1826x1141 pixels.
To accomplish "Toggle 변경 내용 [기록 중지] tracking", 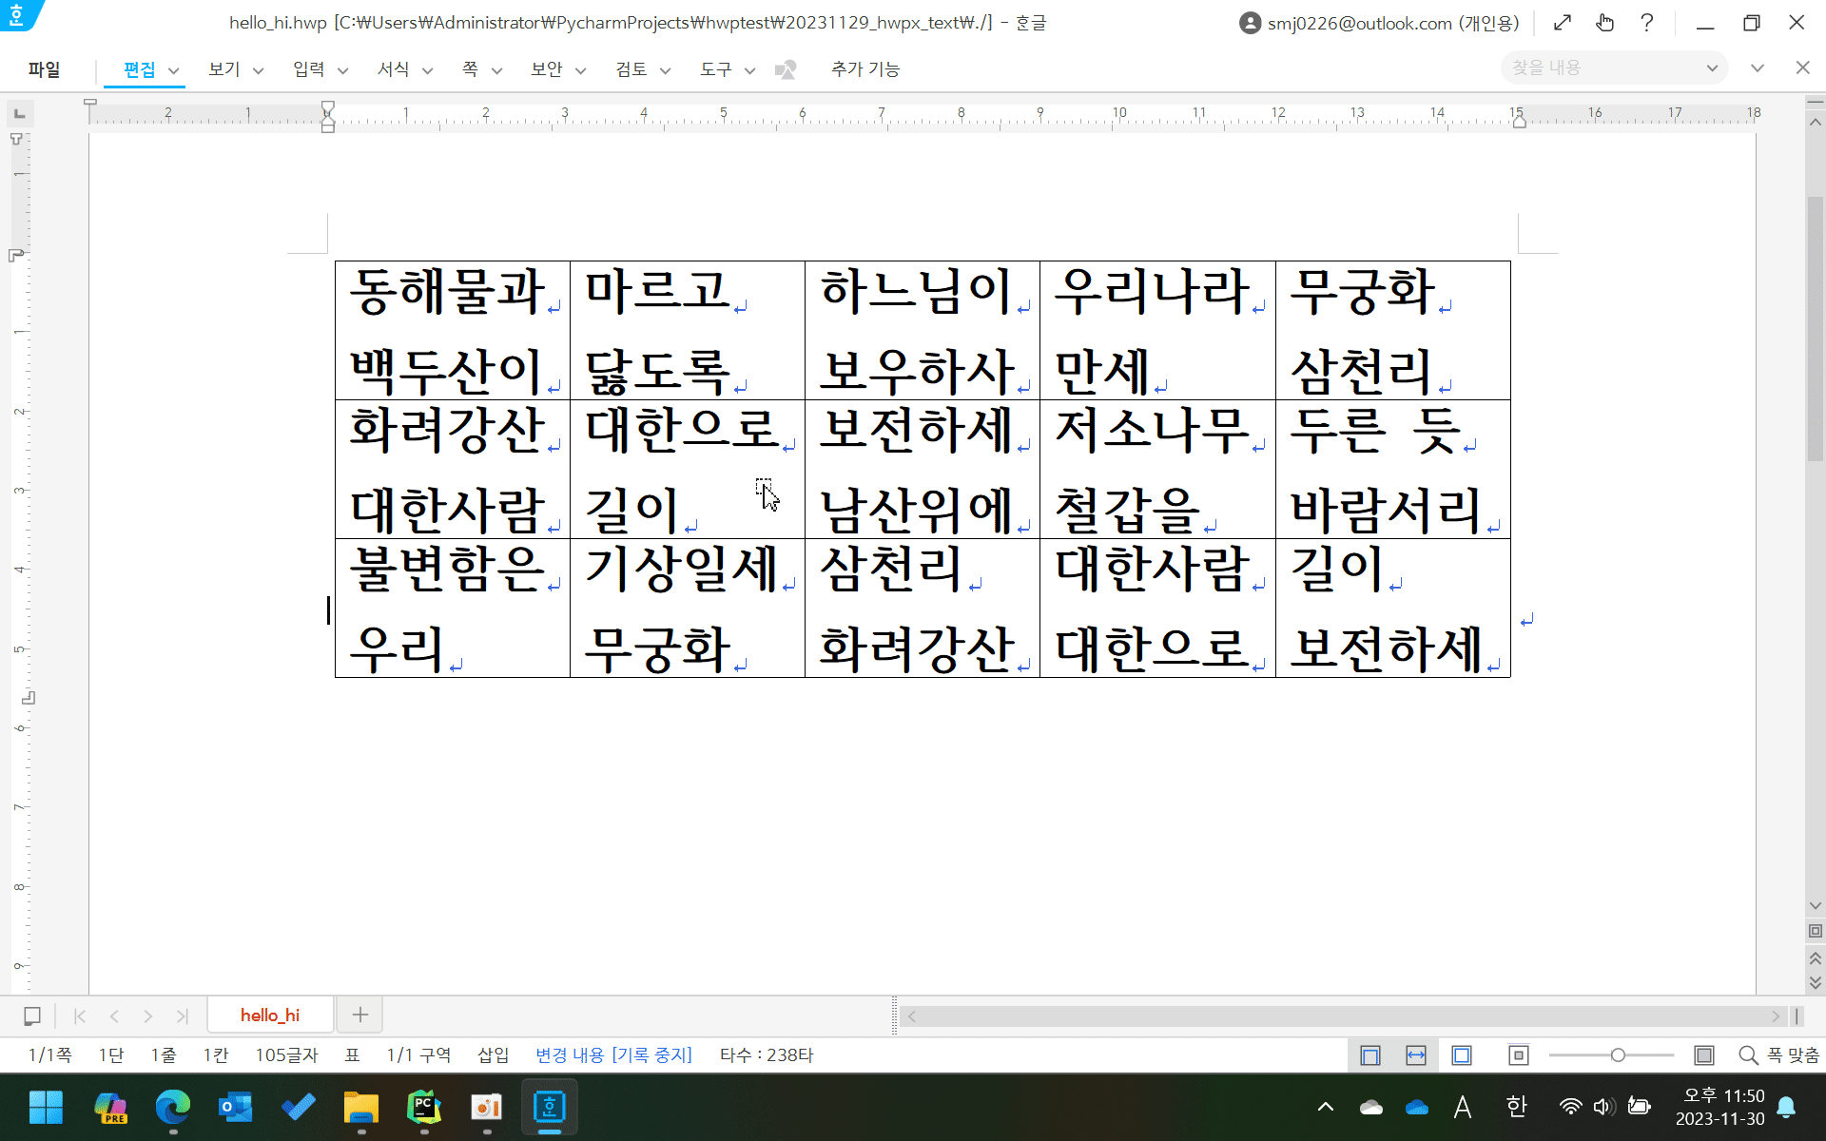I will pyautogui.click(x=613, y=1055).
